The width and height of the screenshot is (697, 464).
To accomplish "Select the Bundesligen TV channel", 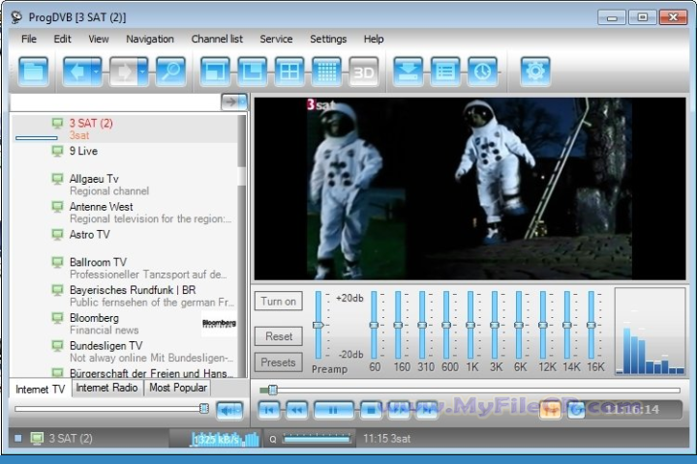I will (x=125, y=352).
